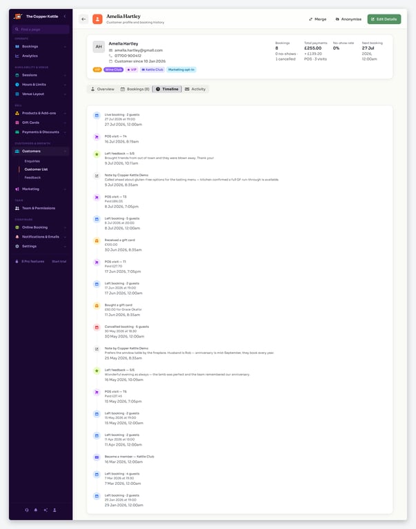The width and height of the screenshot is (416, 529).
Task: Click the 07700 900412 phone number
Action: coord(128,56)
